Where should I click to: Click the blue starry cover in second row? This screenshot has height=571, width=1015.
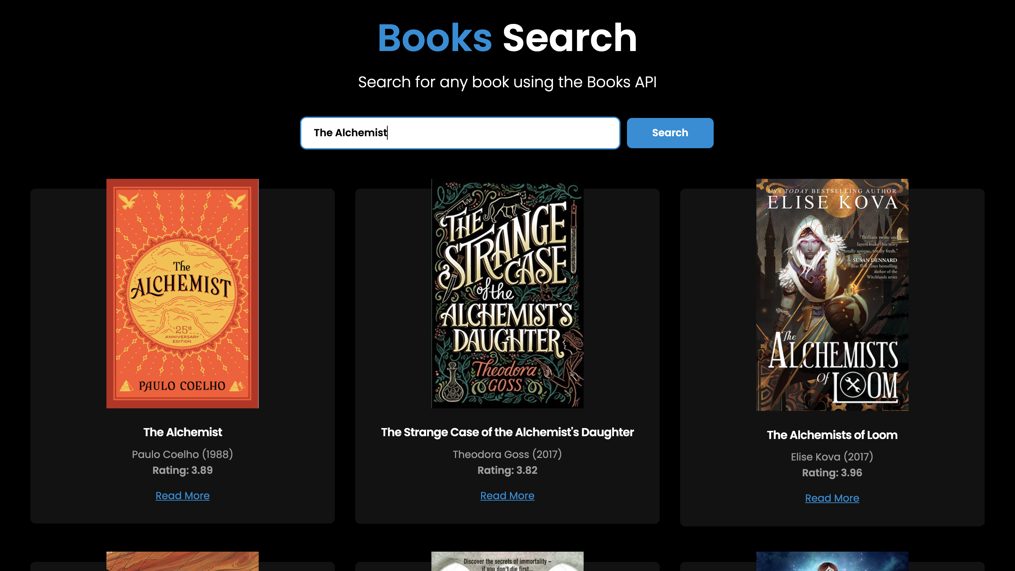pos(832,561)
